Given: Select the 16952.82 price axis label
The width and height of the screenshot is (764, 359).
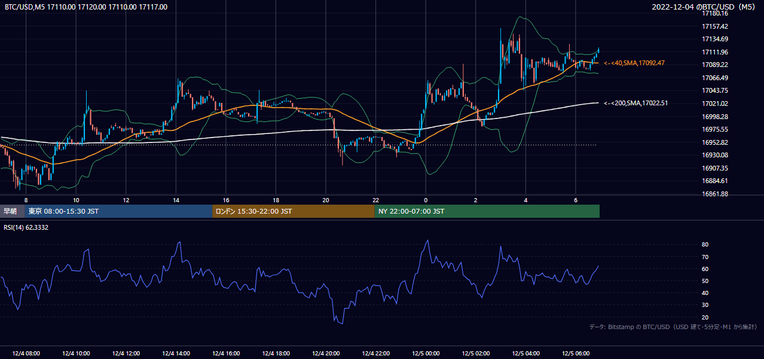Looking at the screenshot, I should tap(714, 142).
